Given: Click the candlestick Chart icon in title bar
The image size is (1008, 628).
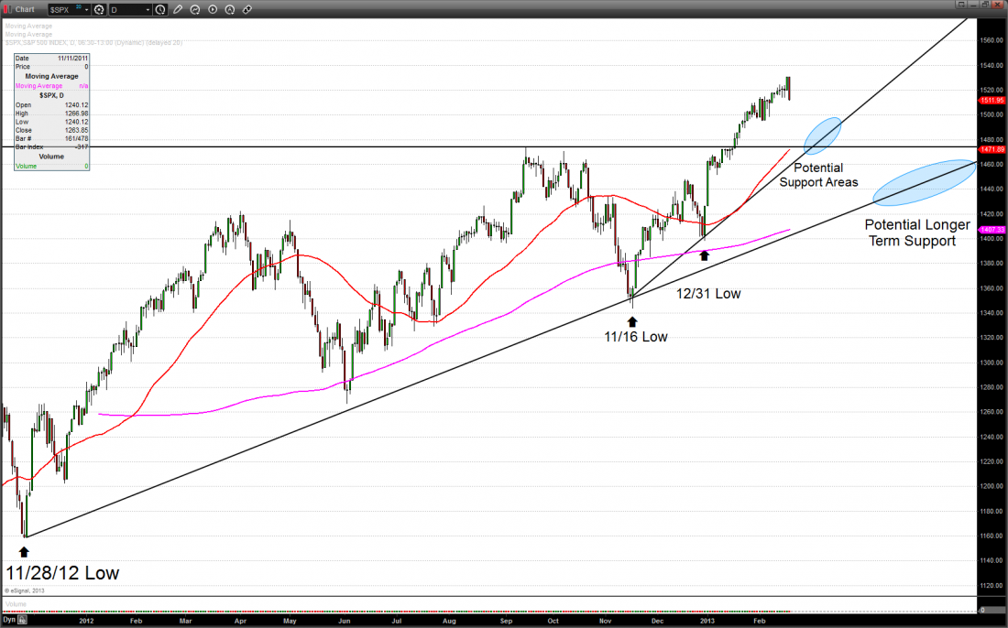Looking at the screenshot, I should click(x=7, y=9).
